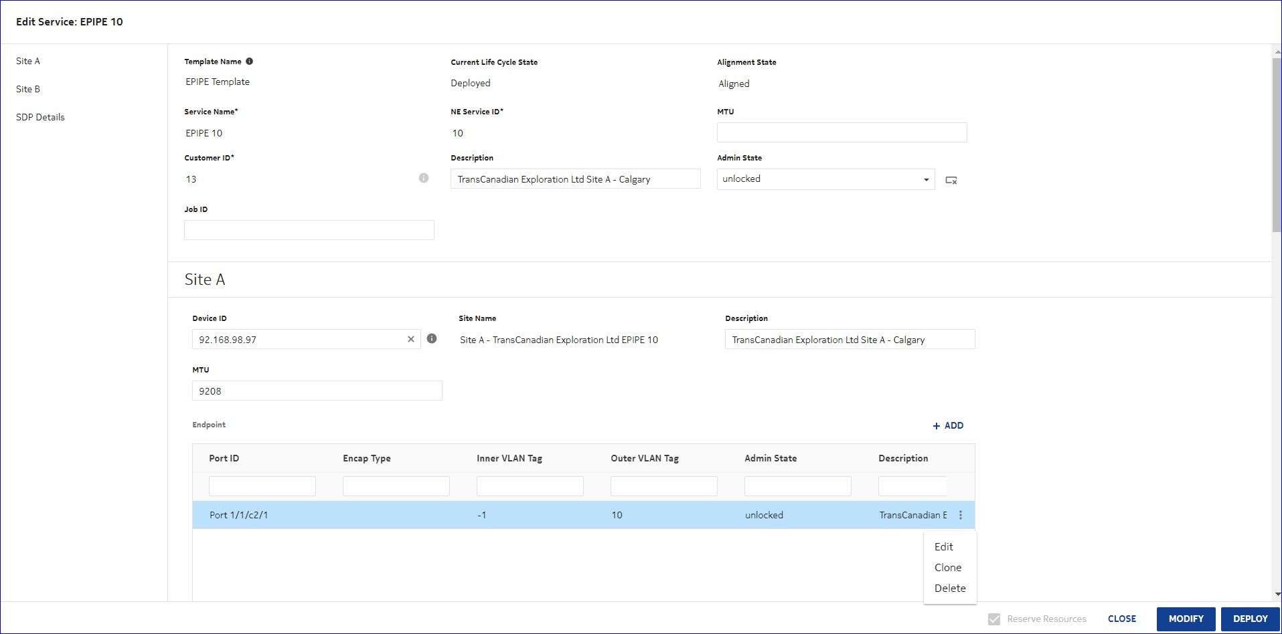Click the Customer ID info icon
Screen dimensions: 1282x634
424,178
